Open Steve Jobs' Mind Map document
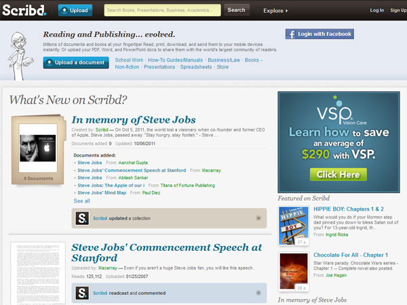This screenshot has height=305, width=407. pos(102,192)
